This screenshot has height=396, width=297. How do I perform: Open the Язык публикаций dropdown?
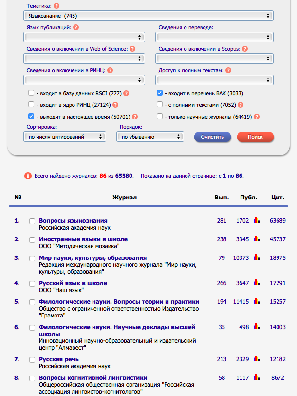84,37
